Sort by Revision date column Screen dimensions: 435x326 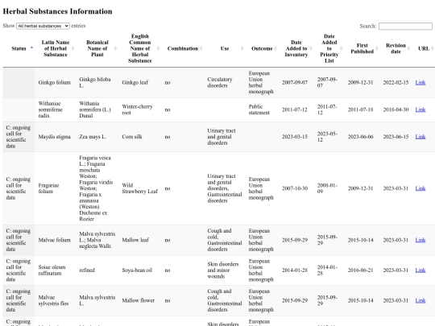396,48
